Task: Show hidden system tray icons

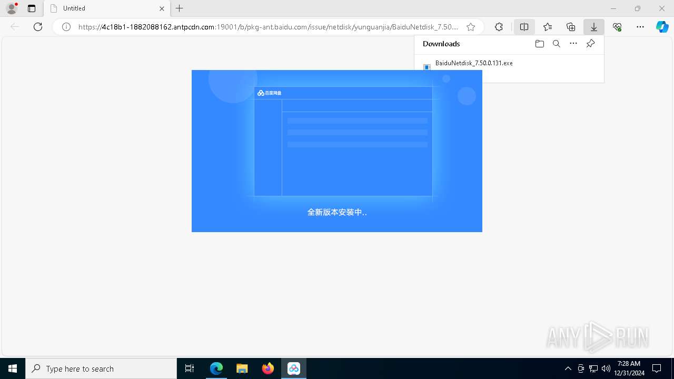Action: tap(568, 368)
